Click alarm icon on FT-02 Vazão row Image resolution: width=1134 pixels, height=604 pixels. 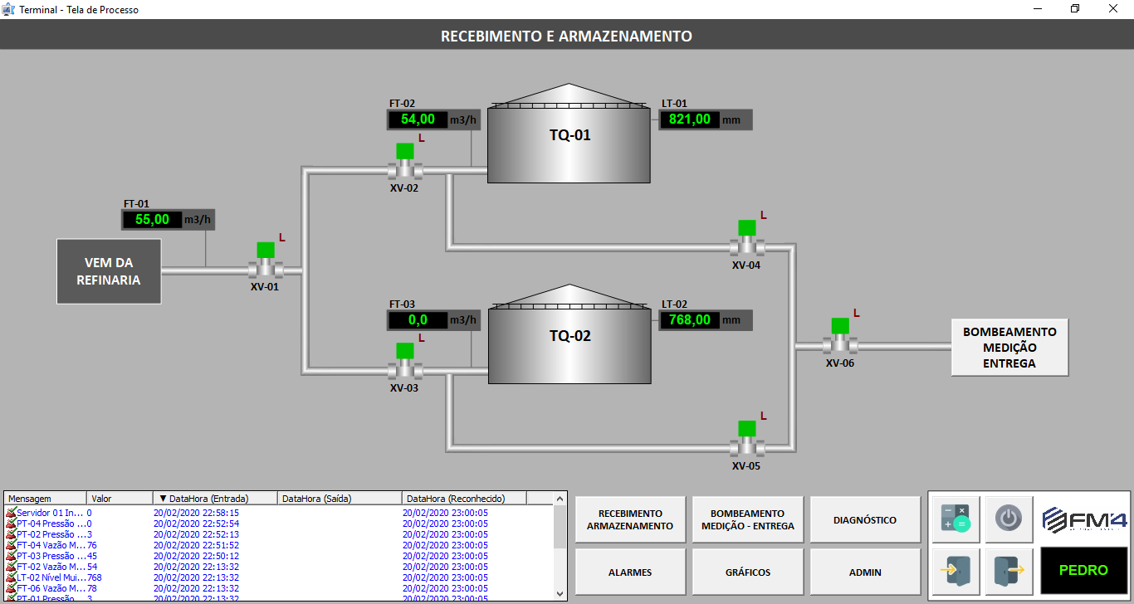(11, 567)
